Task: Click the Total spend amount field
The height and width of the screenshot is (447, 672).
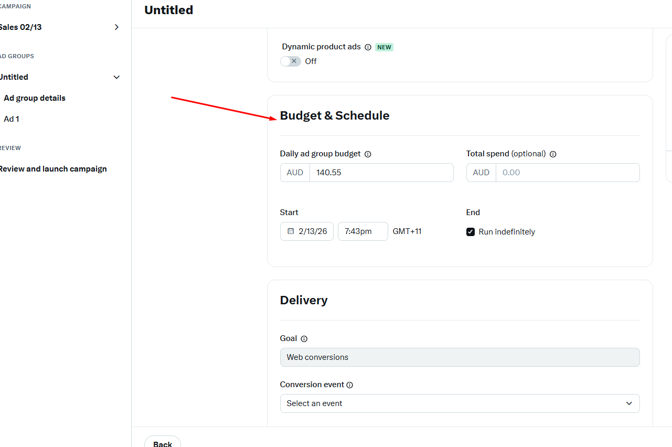Action: (x=567, y=173)
